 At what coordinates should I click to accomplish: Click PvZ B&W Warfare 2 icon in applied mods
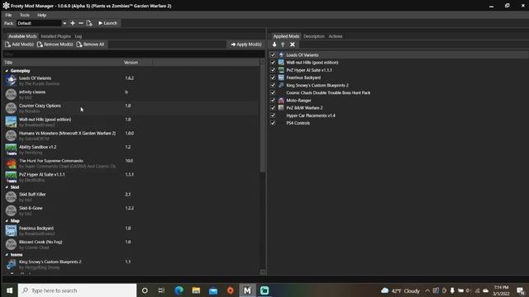(281, 108)
